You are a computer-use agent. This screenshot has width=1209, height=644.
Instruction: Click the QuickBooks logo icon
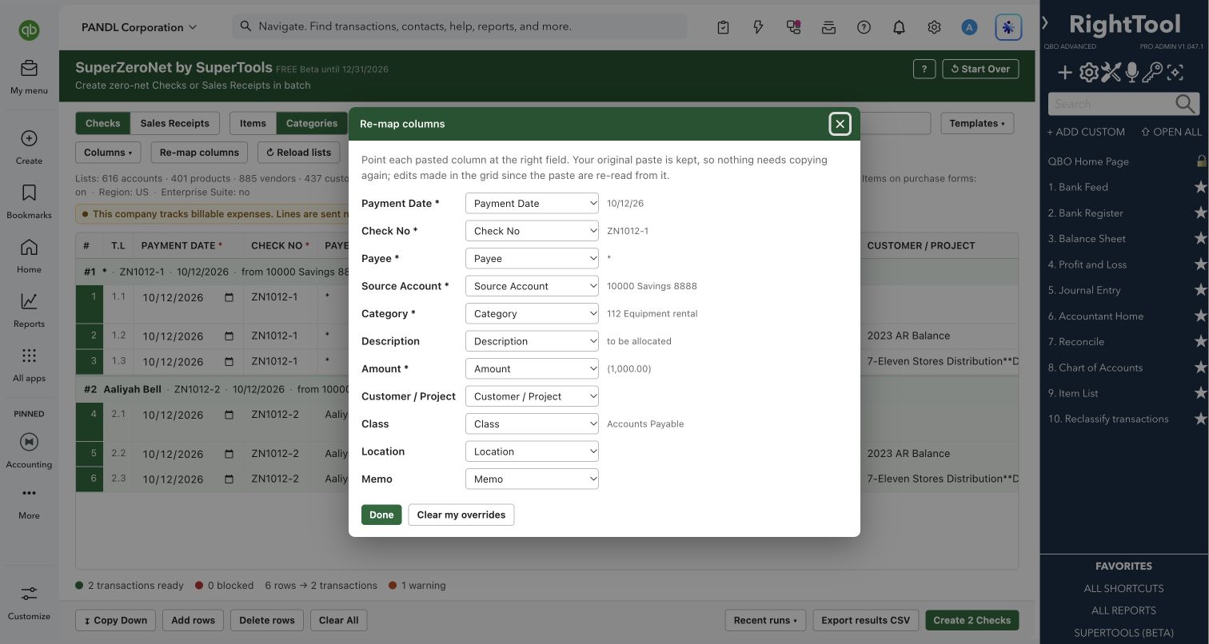click(x=29, y=30)
